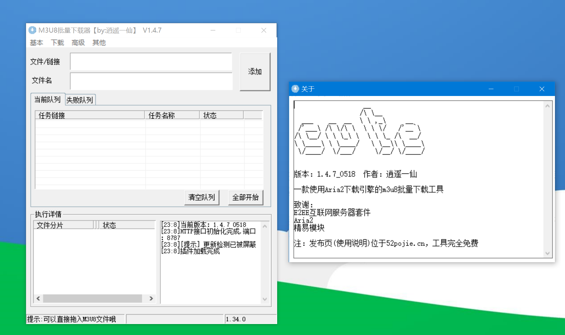
Task: Click the M3U8 downloader title bar icon
Action: (32, 30)
